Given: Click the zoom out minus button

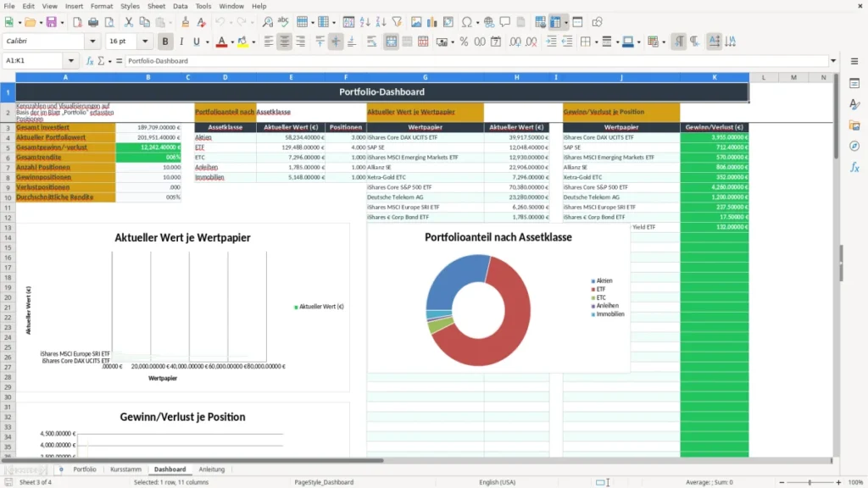Looking at the screenshot, I should click(x=782, y=482).
